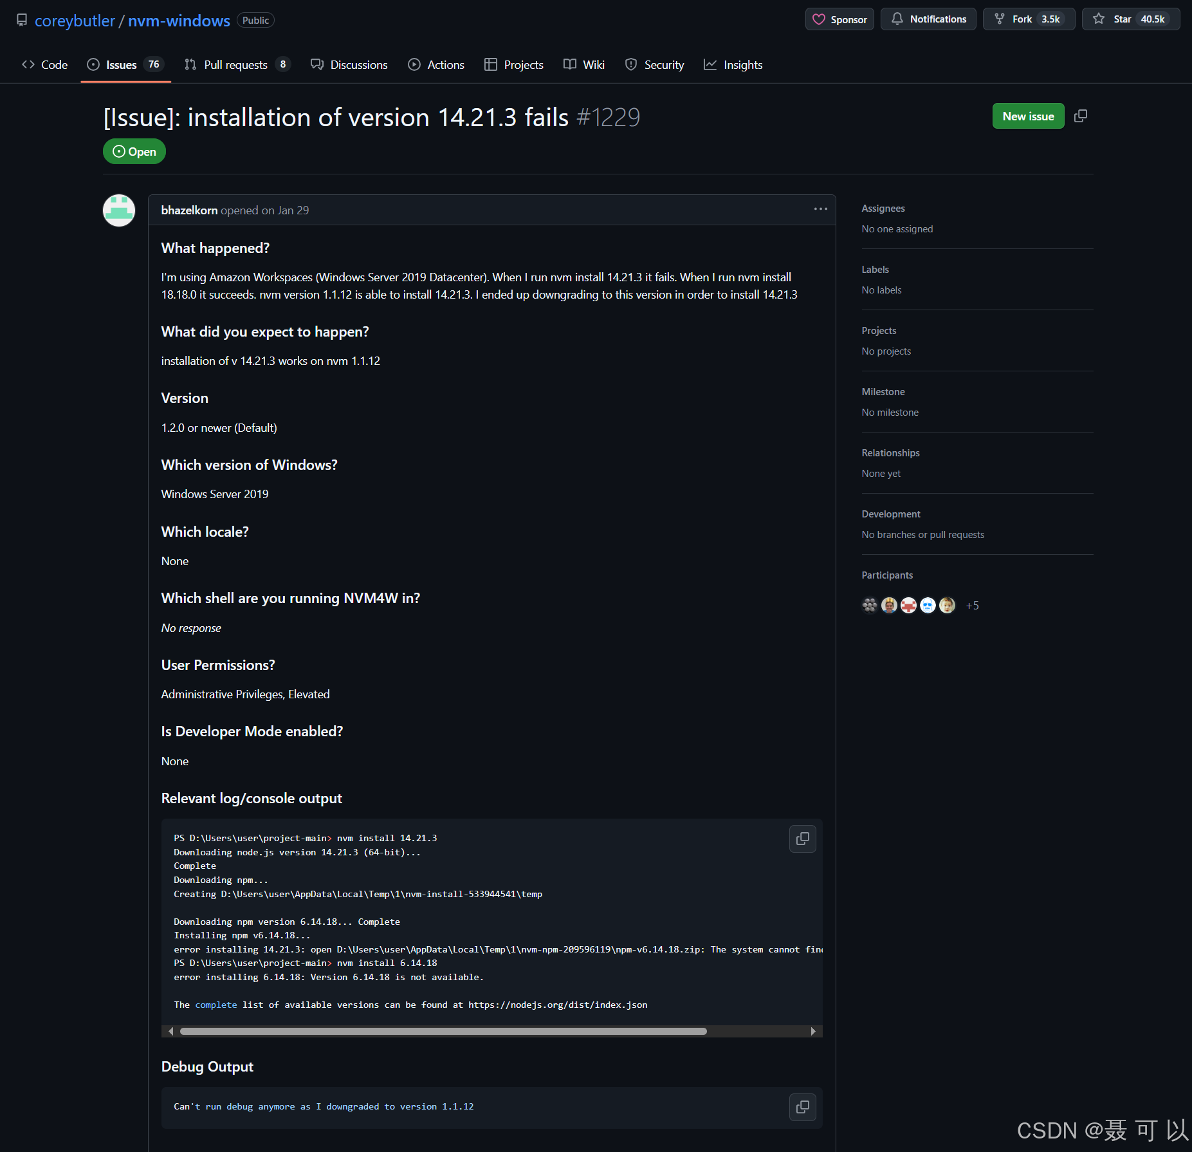Click the scroll-right arrow of the log scrollbar
1192x1152 pixels.
pos(814,1031)
